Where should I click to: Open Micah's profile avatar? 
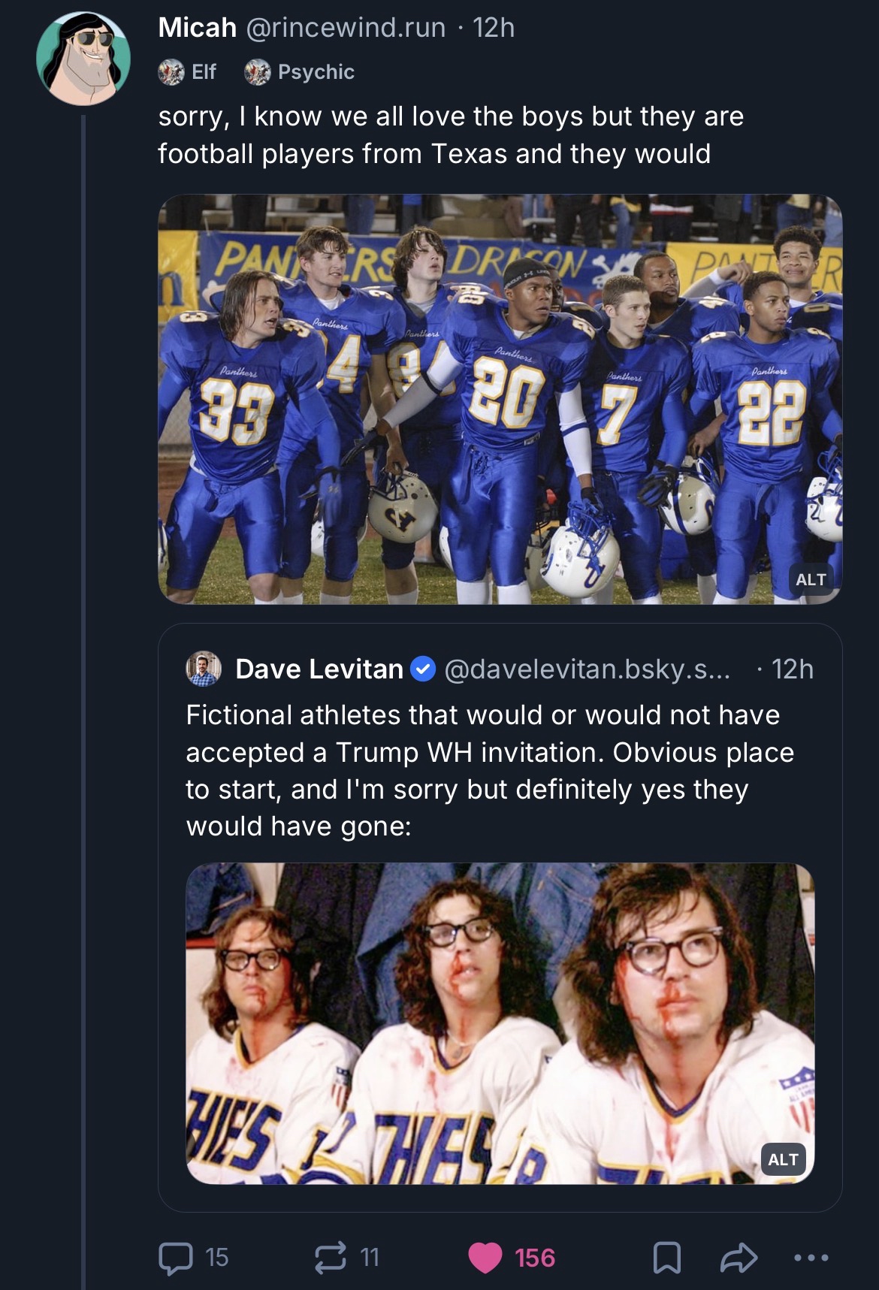click(x=83, y=59)
